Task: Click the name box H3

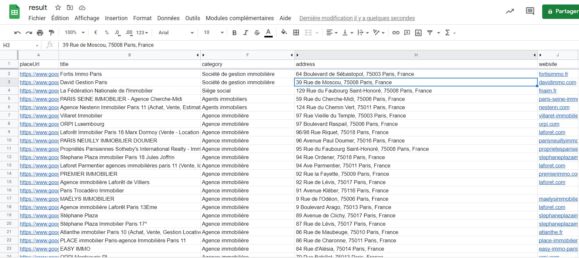Action: coord(21,45)
